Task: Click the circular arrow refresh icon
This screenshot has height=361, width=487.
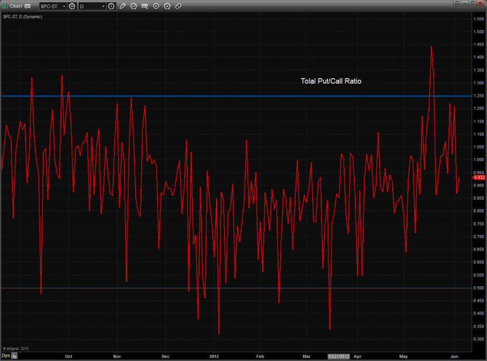Action: 134,6
